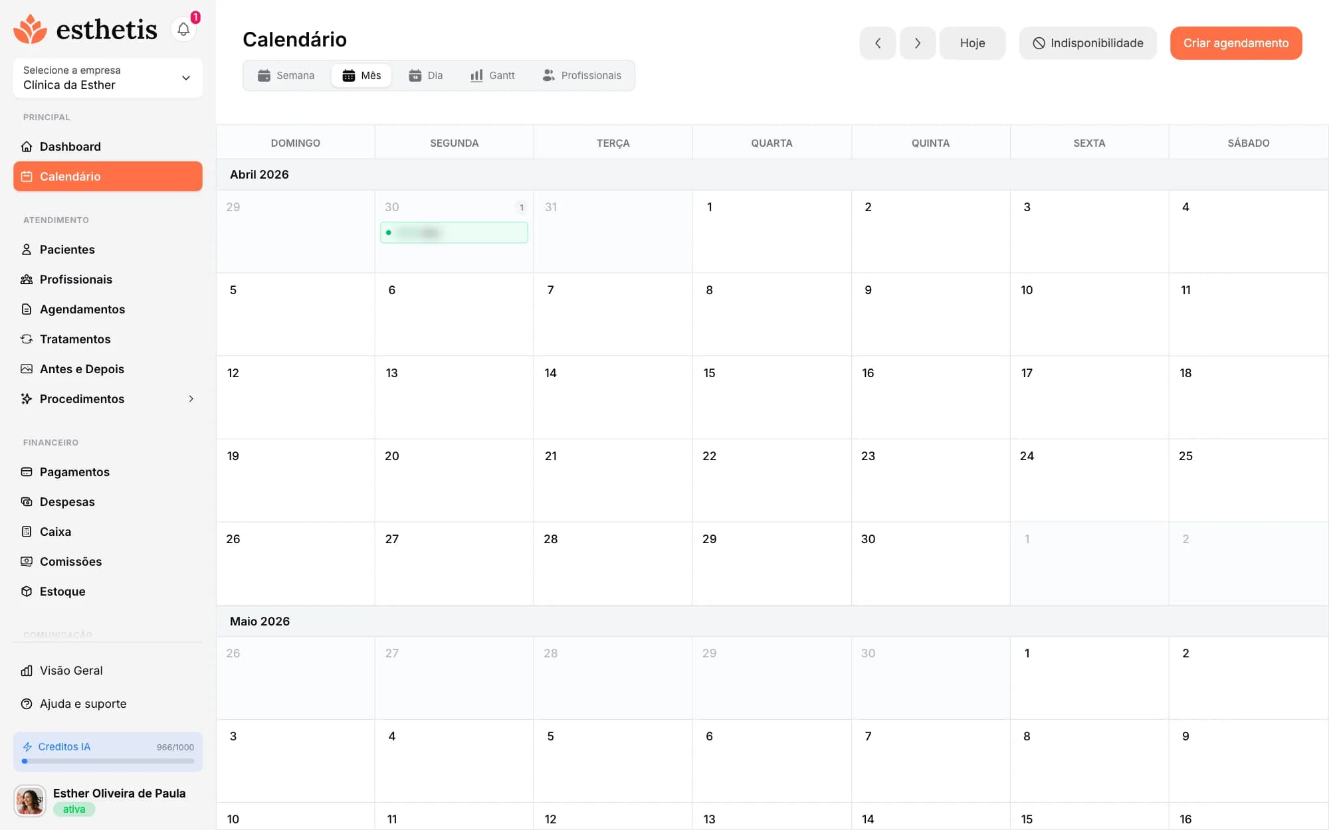Go to next month arrow
The width and height of the screenshot is (1329, 830).
pyautogui.click(x=918, y=43)
